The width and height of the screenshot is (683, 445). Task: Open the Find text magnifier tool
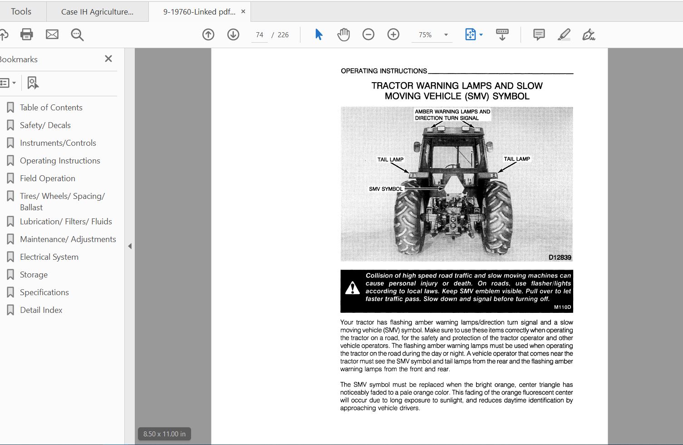77,35
